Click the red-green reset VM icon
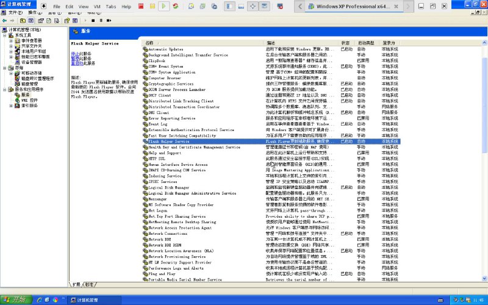The height and width of the screenshot is (305, 488). pyautogui.click(x=176, y=6)
